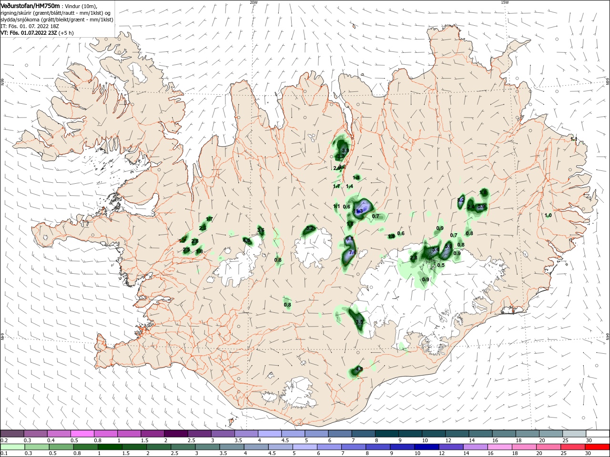Viewport: 610px width, 457px height.
Task: Click the 7.6 precipitation value on map
Action: [353, 252]
